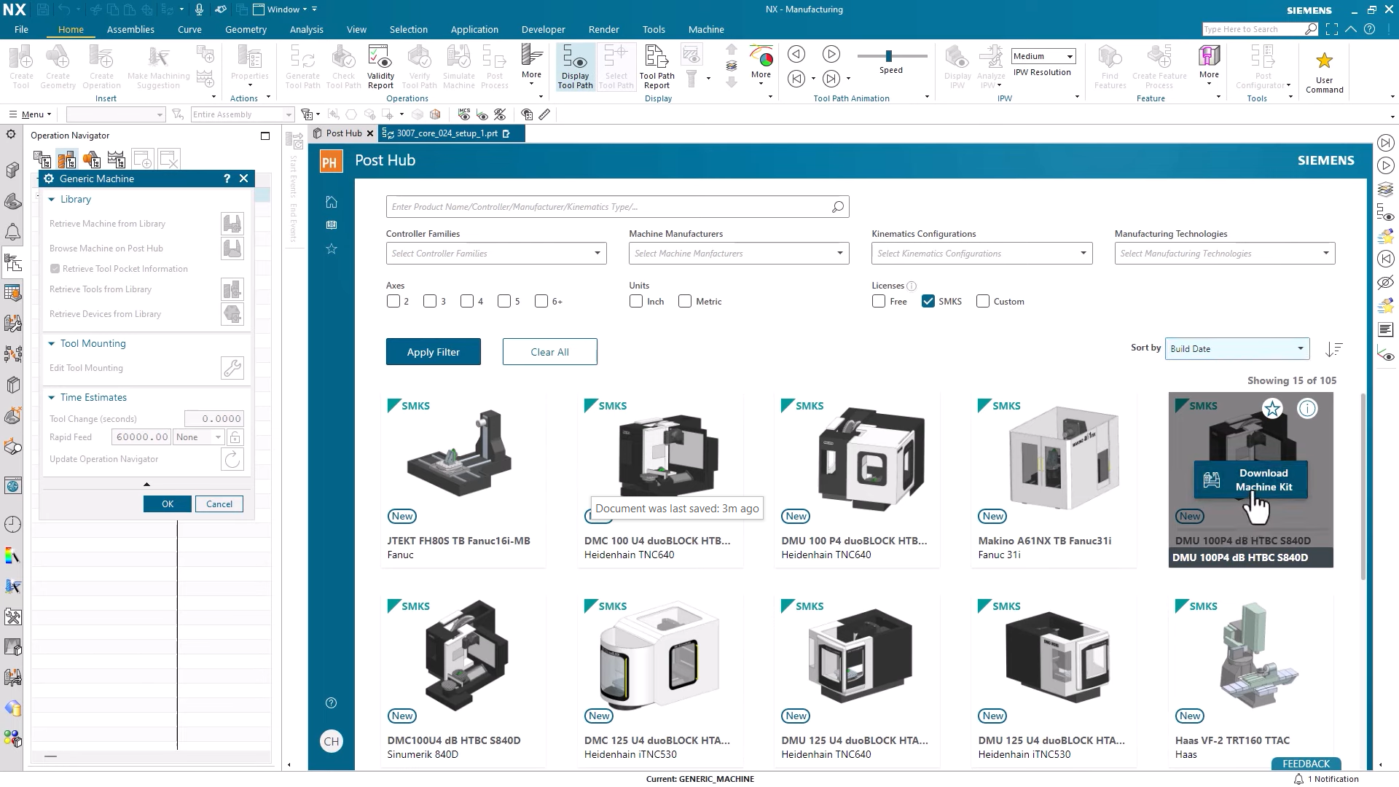Check the Custom license filter
Screen dimensions: 1399x787
(x=984, y=301)
